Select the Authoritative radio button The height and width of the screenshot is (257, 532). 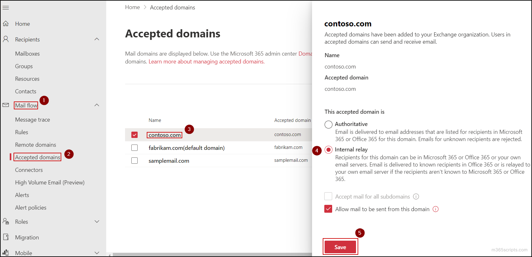(x=328, y=124)
